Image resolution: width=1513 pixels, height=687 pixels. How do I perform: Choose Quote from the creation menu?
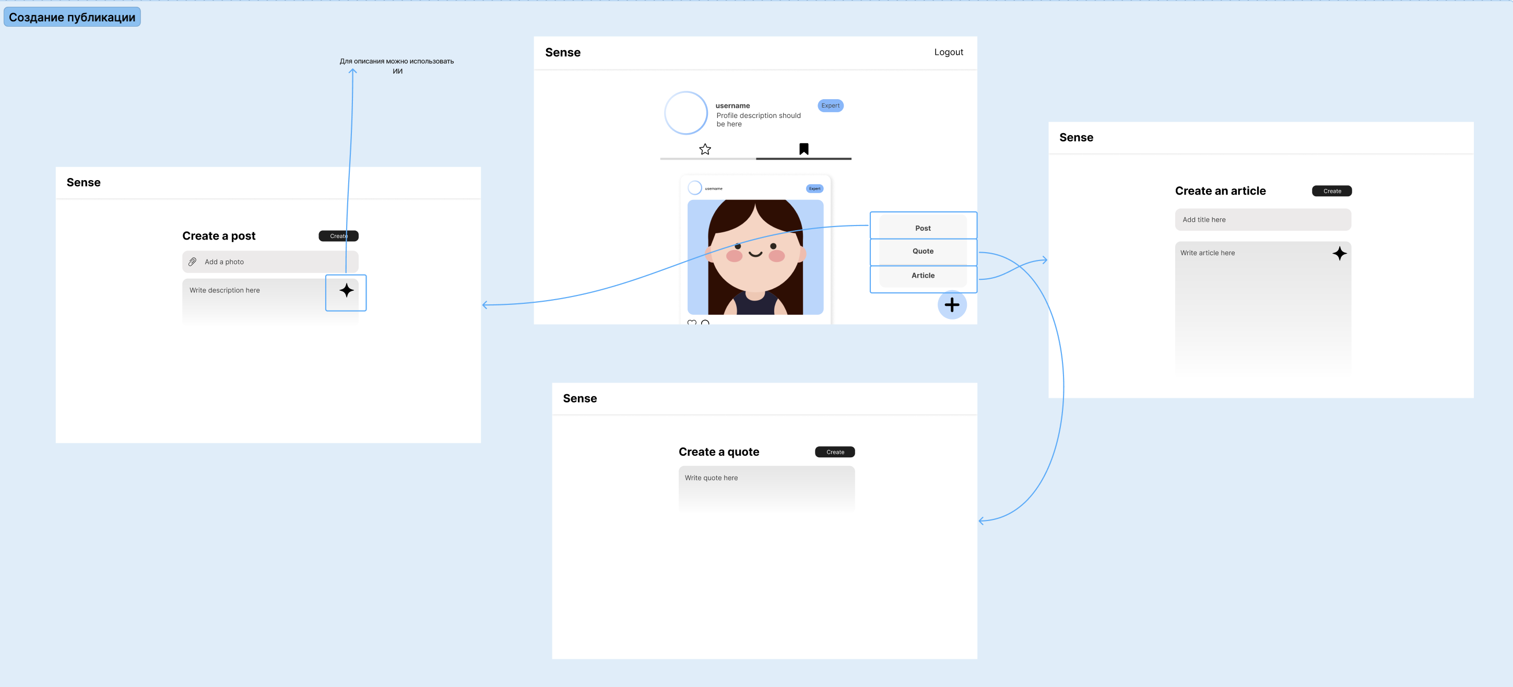(922, 251)
